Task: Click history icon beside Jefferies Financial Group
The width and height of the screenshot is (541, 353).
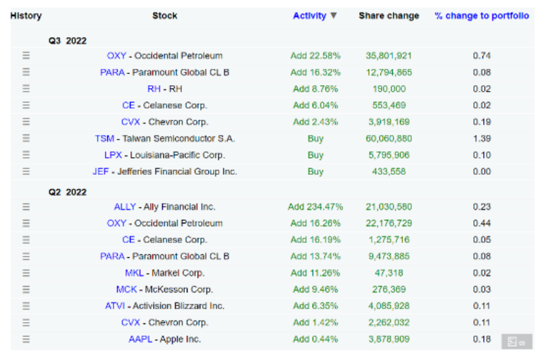Action: point(26,171)
